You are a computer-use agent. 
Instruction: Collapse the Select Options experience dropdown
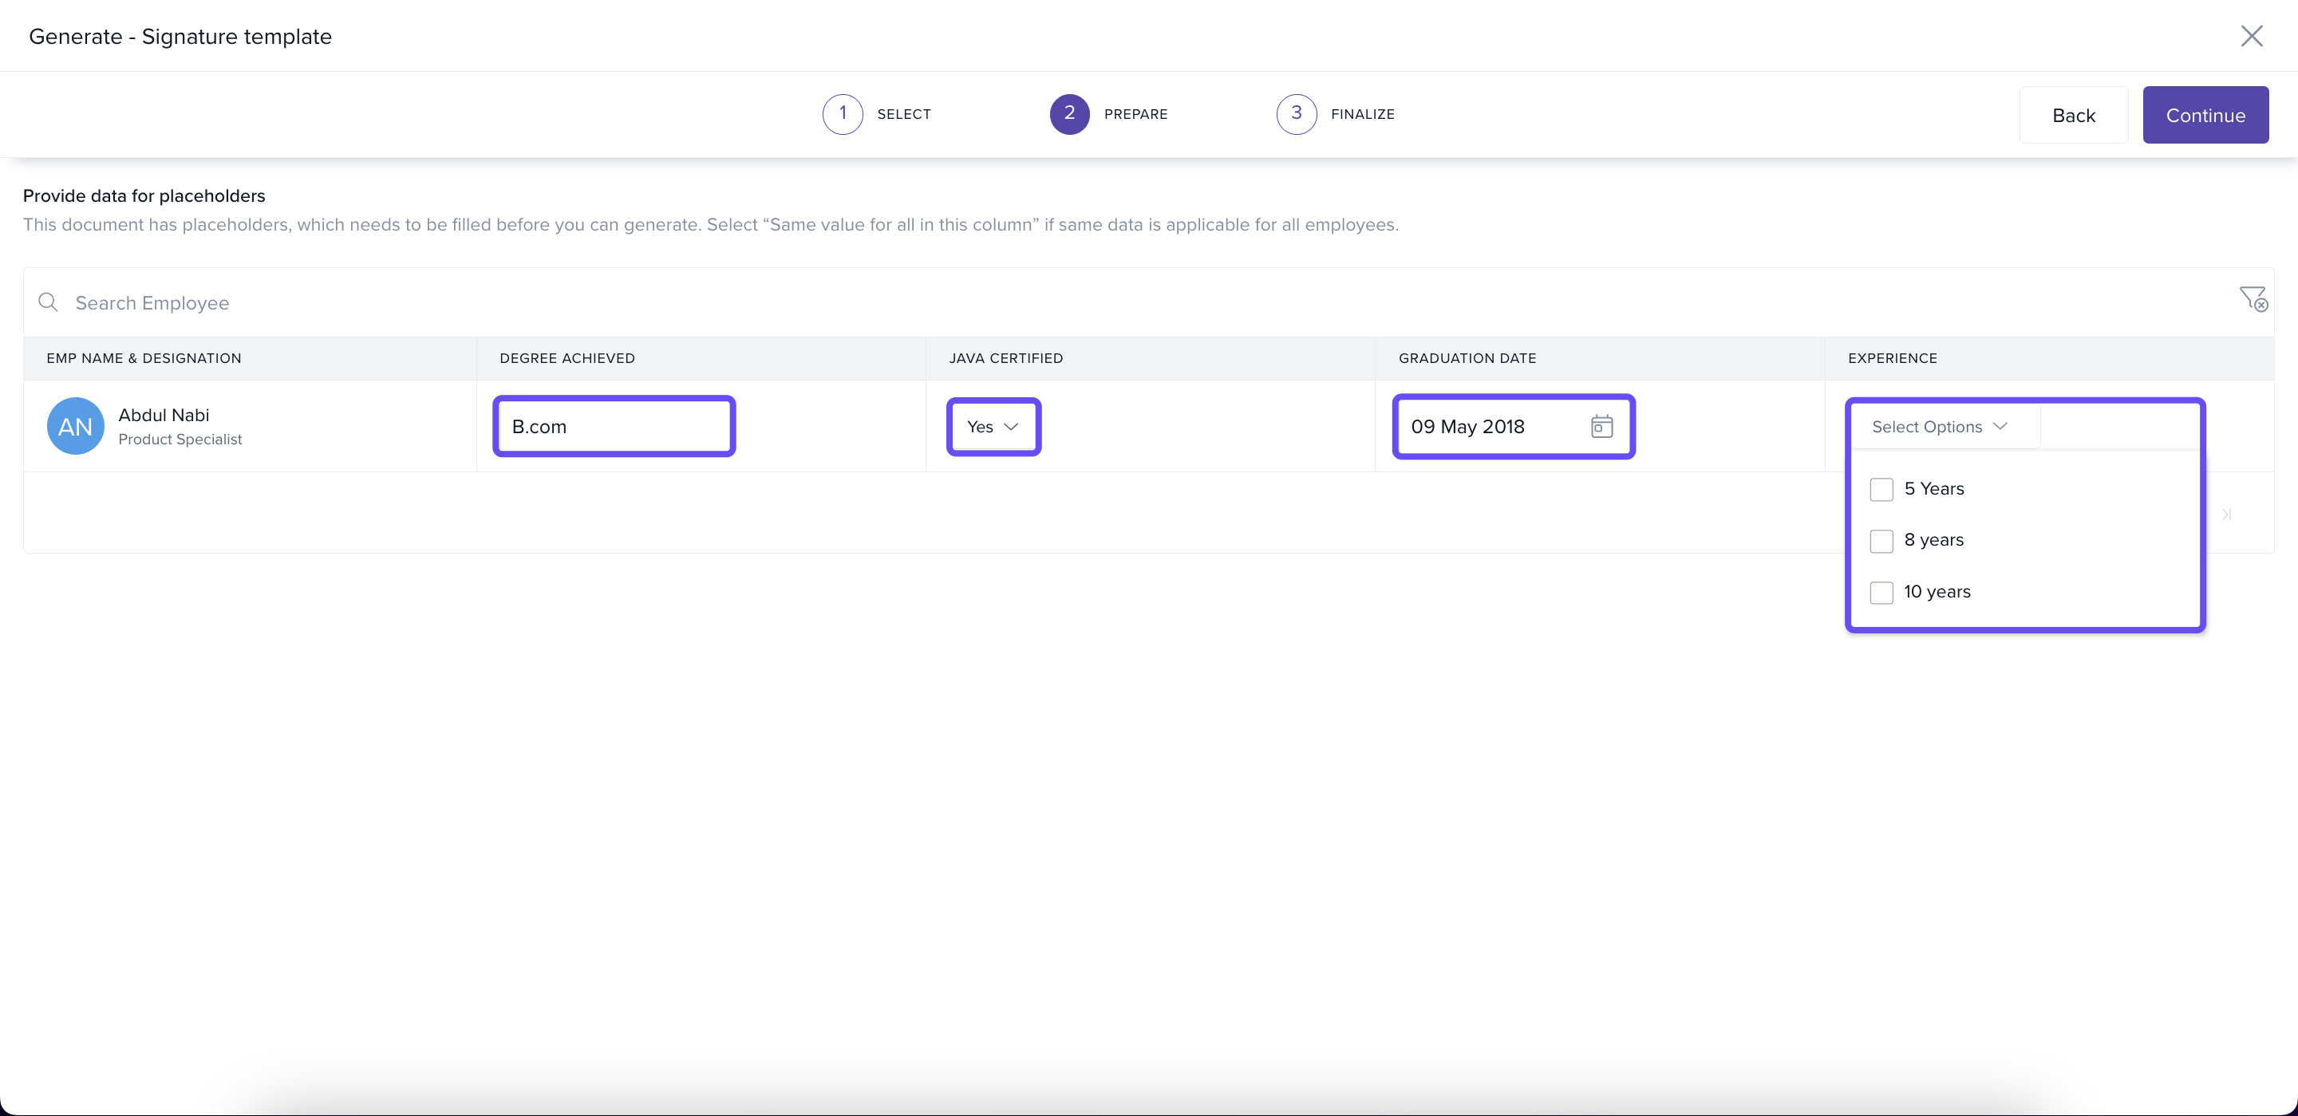tap(1940, 427)
